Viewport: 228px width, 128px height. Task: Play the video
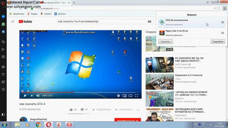[x=25, y=96]
